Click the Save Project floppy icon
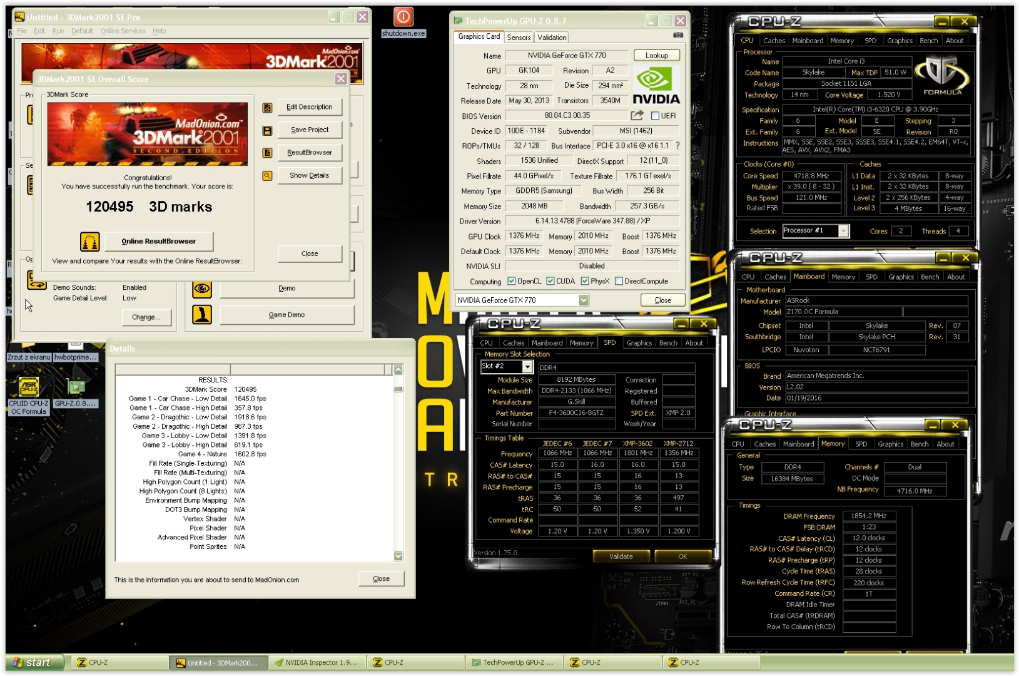 [x=267, y=130]
